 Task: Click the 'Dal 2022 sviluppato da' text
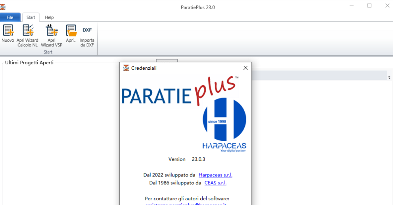tap(169, 175)
